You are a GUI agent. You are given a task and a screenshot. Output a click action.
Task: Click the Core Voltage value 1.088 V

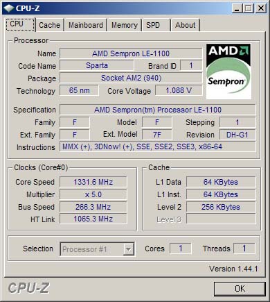tap(179, 90)
